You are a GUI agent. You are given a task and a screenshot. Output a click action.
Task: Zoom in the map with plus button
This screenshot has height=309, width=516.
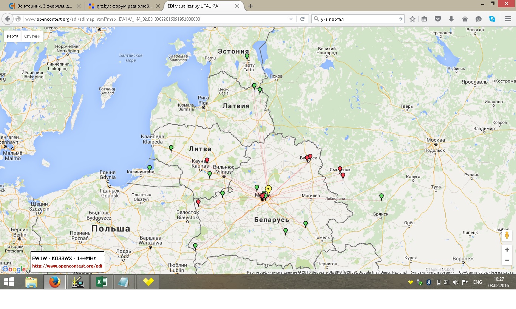pyautogui.click(x=507, y=250)
